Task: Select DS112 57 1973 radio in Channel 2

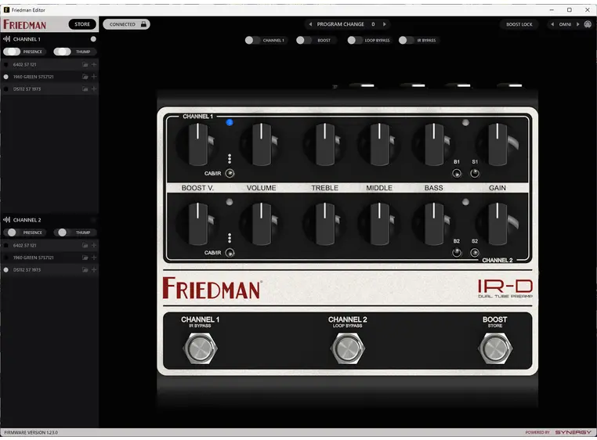Action: click(x=5, y=270)
